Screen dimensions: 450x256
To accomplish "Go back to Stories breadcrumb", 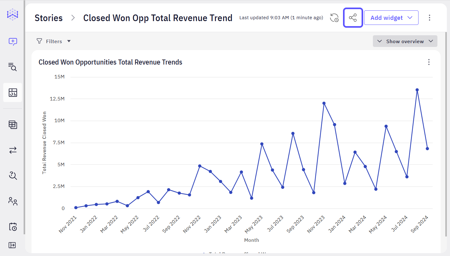I will pyautogui.click(x=48, y=18).
